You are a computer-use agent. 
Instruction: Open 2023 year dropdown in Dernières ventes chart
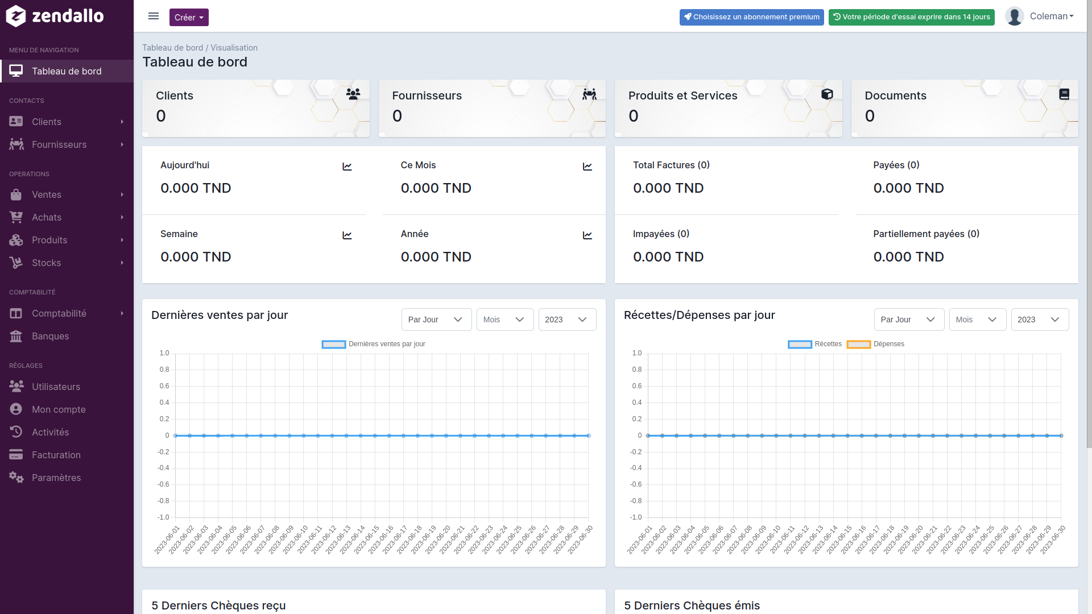tap(567, 320)
